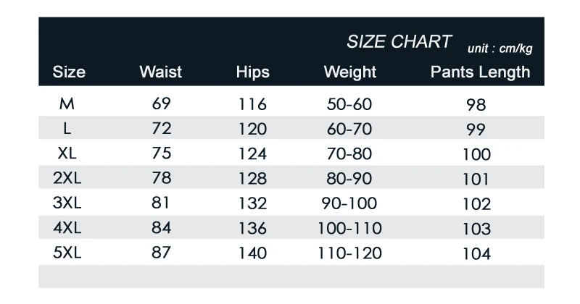Select the Waist column header

(x=160, y=72)
